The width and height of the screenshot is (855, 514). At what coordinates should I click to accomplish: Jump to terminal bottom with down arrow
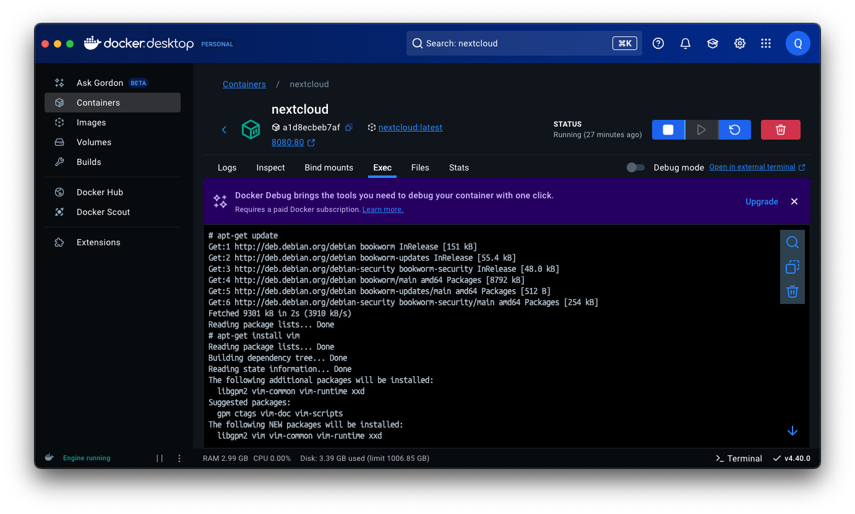(793, 431)
